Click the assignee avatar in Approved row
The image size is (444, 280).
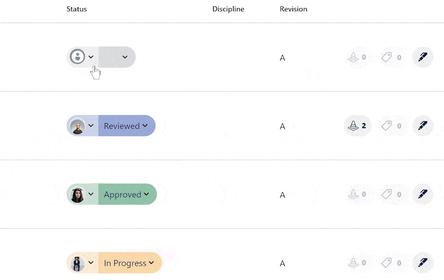(x=78, y=195)
